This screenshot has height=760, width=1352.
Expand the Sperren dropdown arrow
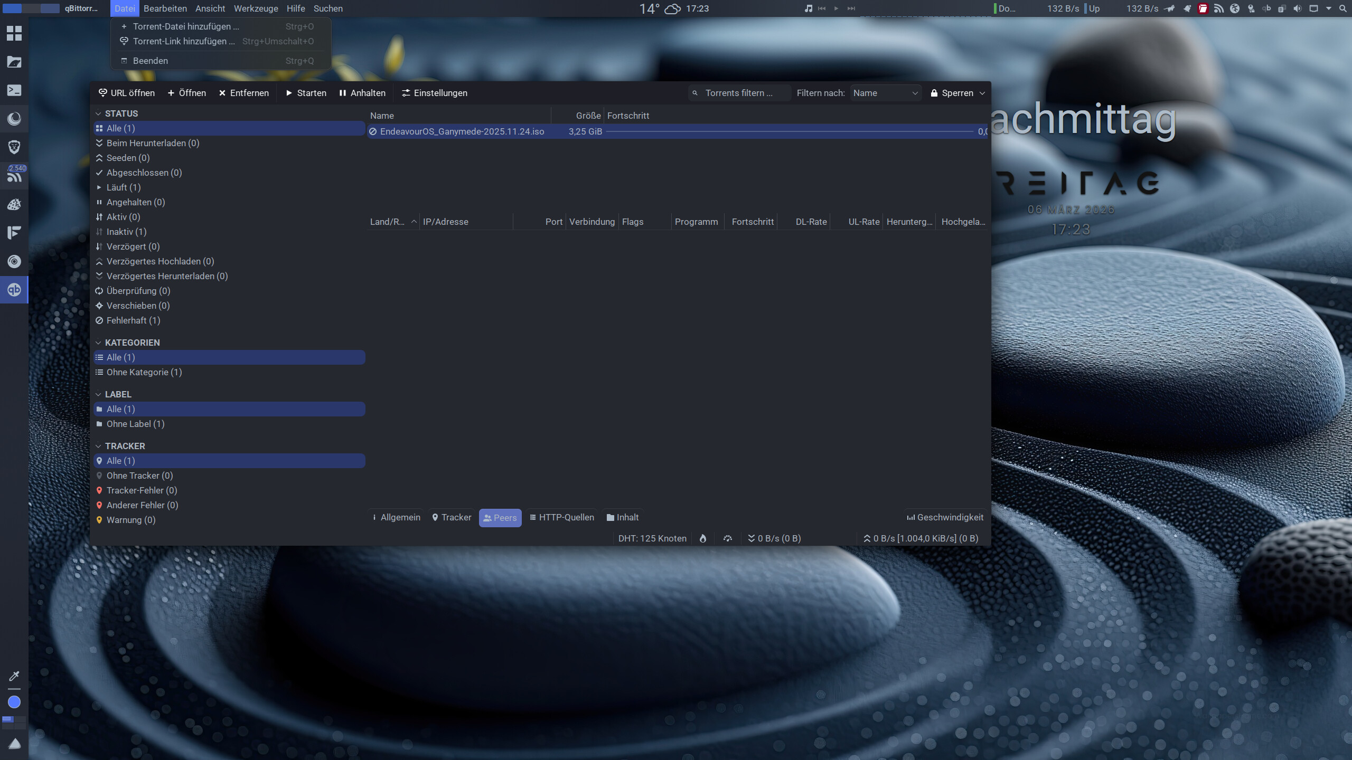[982, 93]
